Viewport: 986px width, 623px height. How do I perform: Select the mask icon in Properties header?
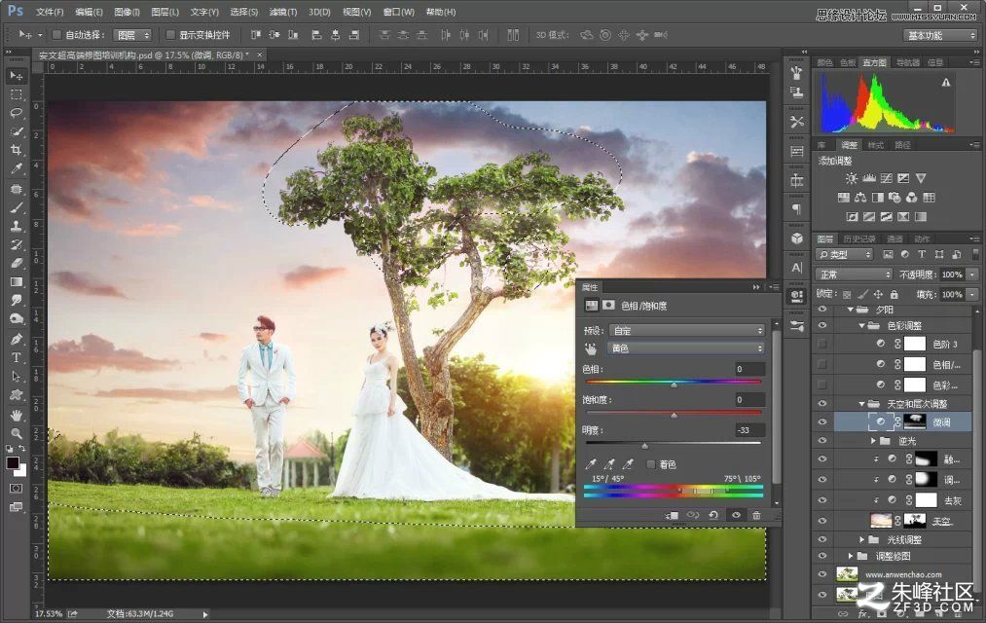pos(608,305)
